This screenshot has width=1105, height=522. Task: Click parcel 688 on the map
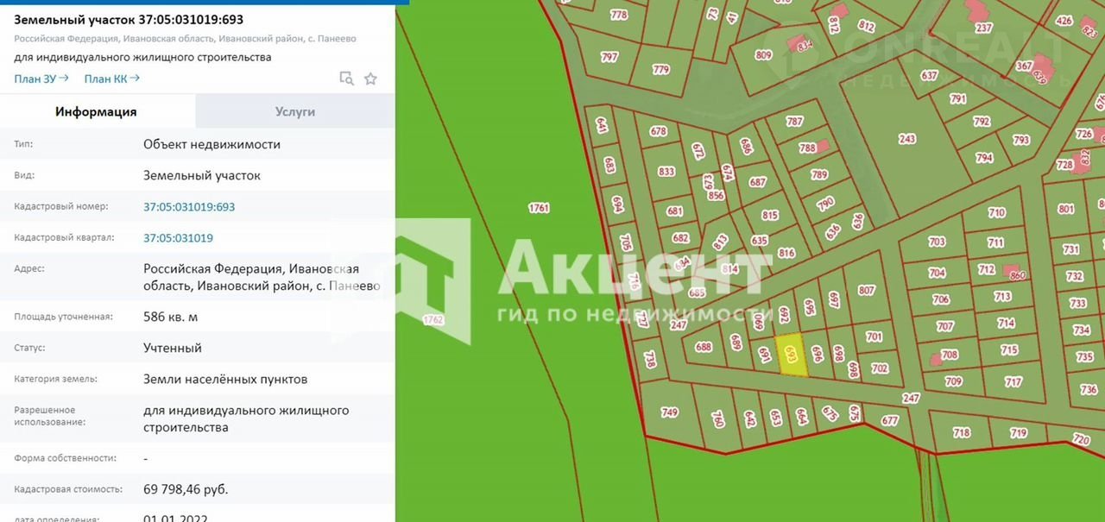coord(704,347)
